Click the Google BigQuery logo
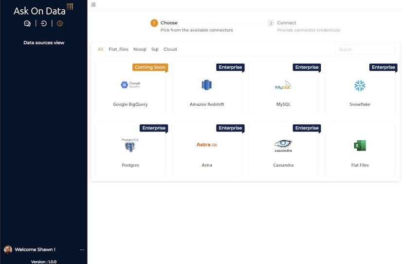Screen dimensions: 403x264 pos(130,85)
